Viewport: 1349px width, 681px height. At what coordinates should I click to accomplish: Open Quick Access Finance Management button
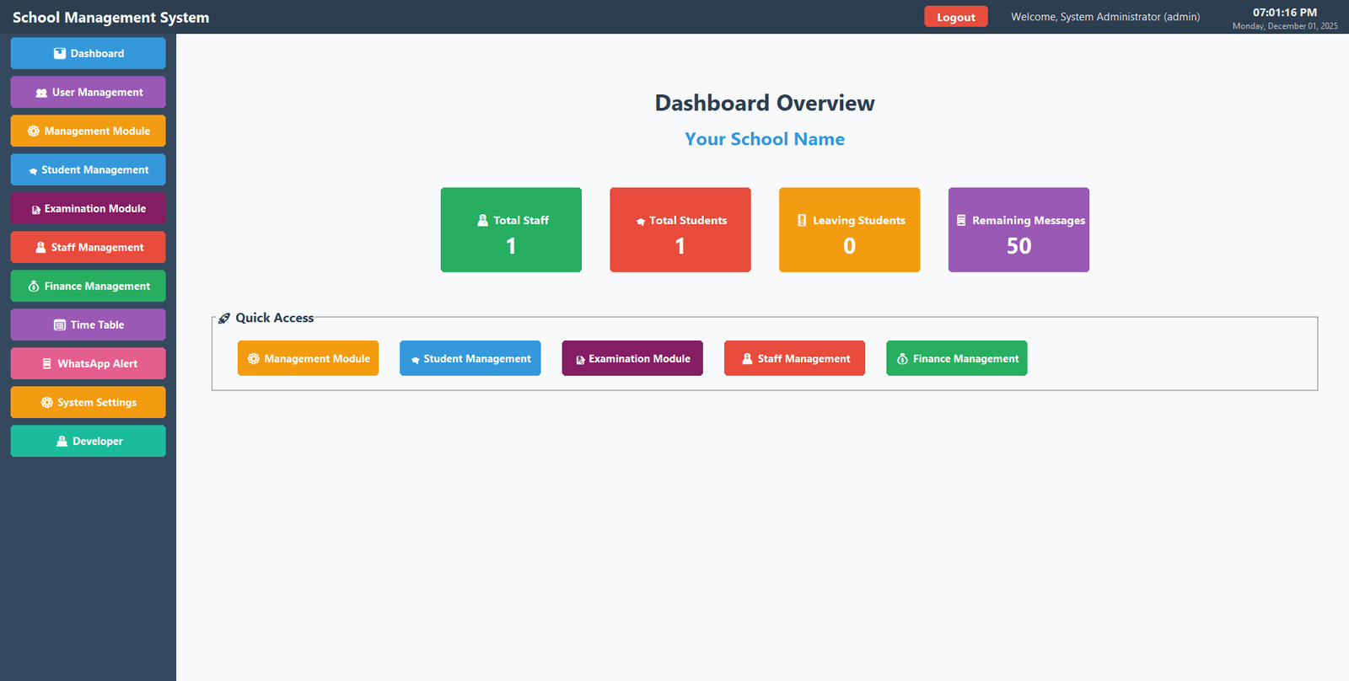pos(956,358)
